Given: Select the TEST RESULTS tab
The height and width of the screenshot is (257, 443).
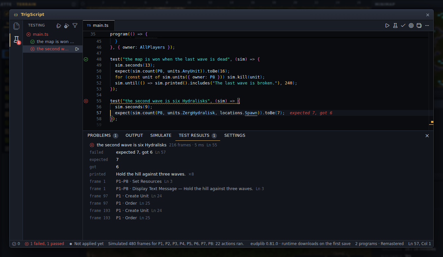Looking at the screenshot, I should 198,135.
